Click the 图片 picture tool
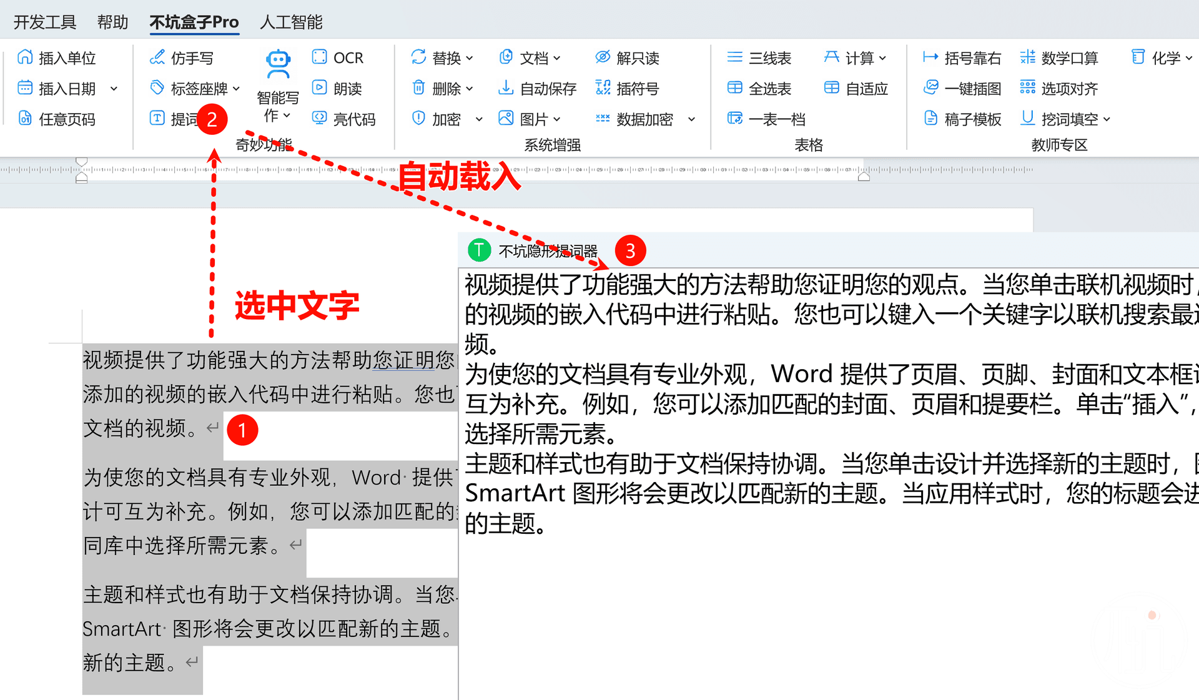The image size is (1199, 700). click(523, 119)
